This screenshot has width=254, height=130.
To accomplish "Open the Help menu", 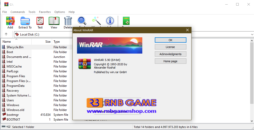I will [72, 12].
